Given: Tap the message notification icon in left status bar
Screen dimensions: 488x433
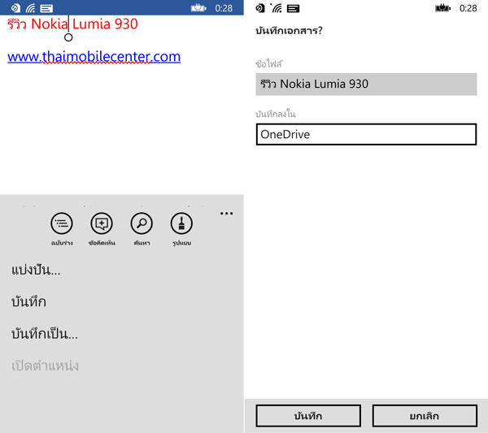Looking at the screenshot, I should point(46,8).
